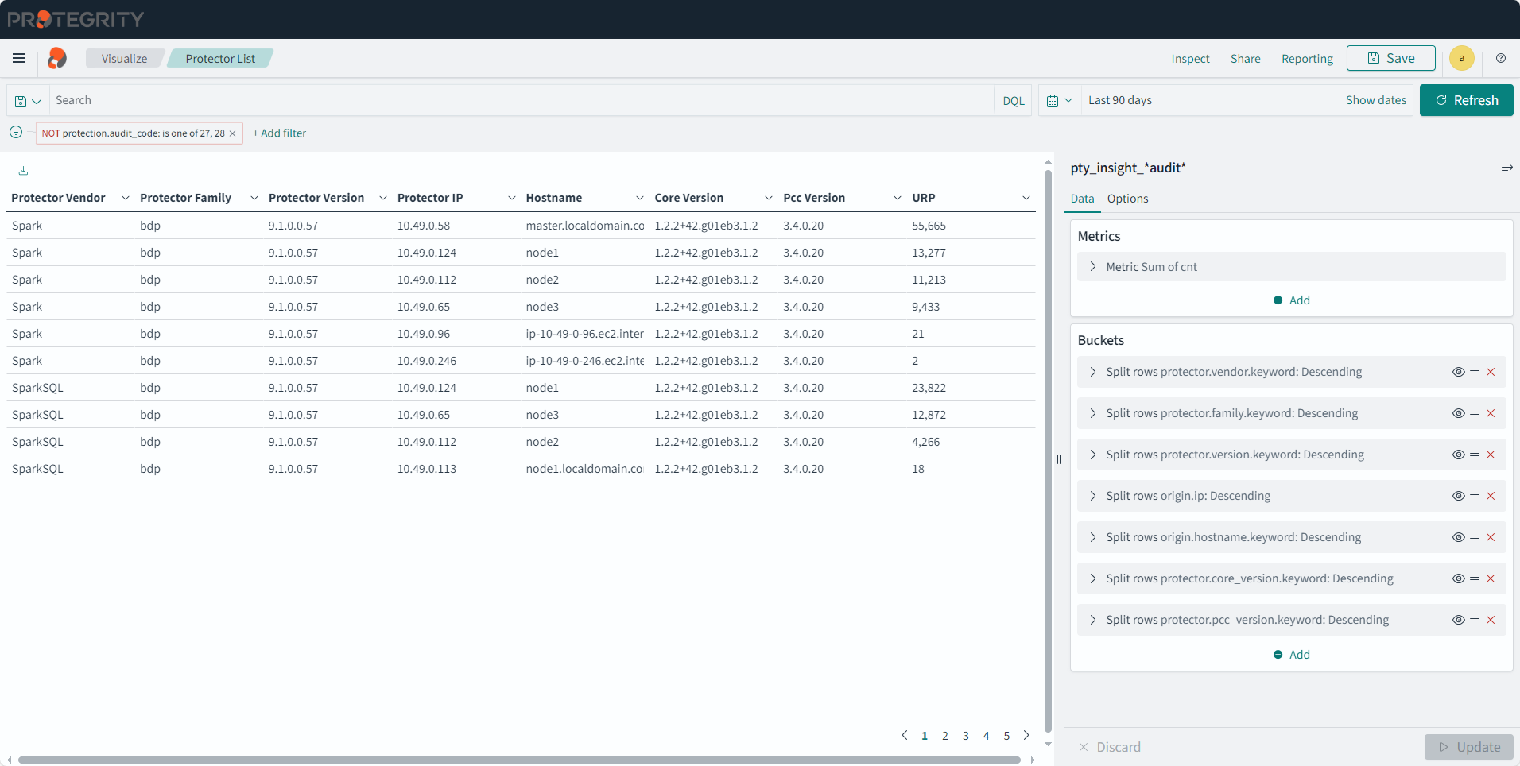Remove the origin.ip bucket
The width and height of the screenshot is (1520, 766).
[1491, 496]
